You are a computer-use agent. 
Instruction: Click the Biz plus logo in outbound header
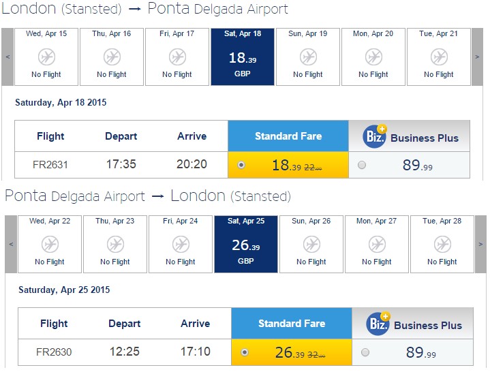point(375,136)
